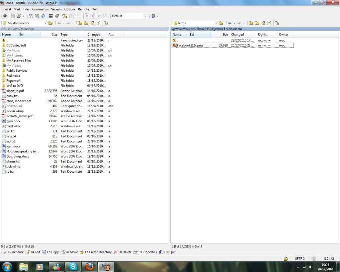This screenshot has width=340, height=272.
Task: Click the F6 Move button
Action: [x=69, y=252]
